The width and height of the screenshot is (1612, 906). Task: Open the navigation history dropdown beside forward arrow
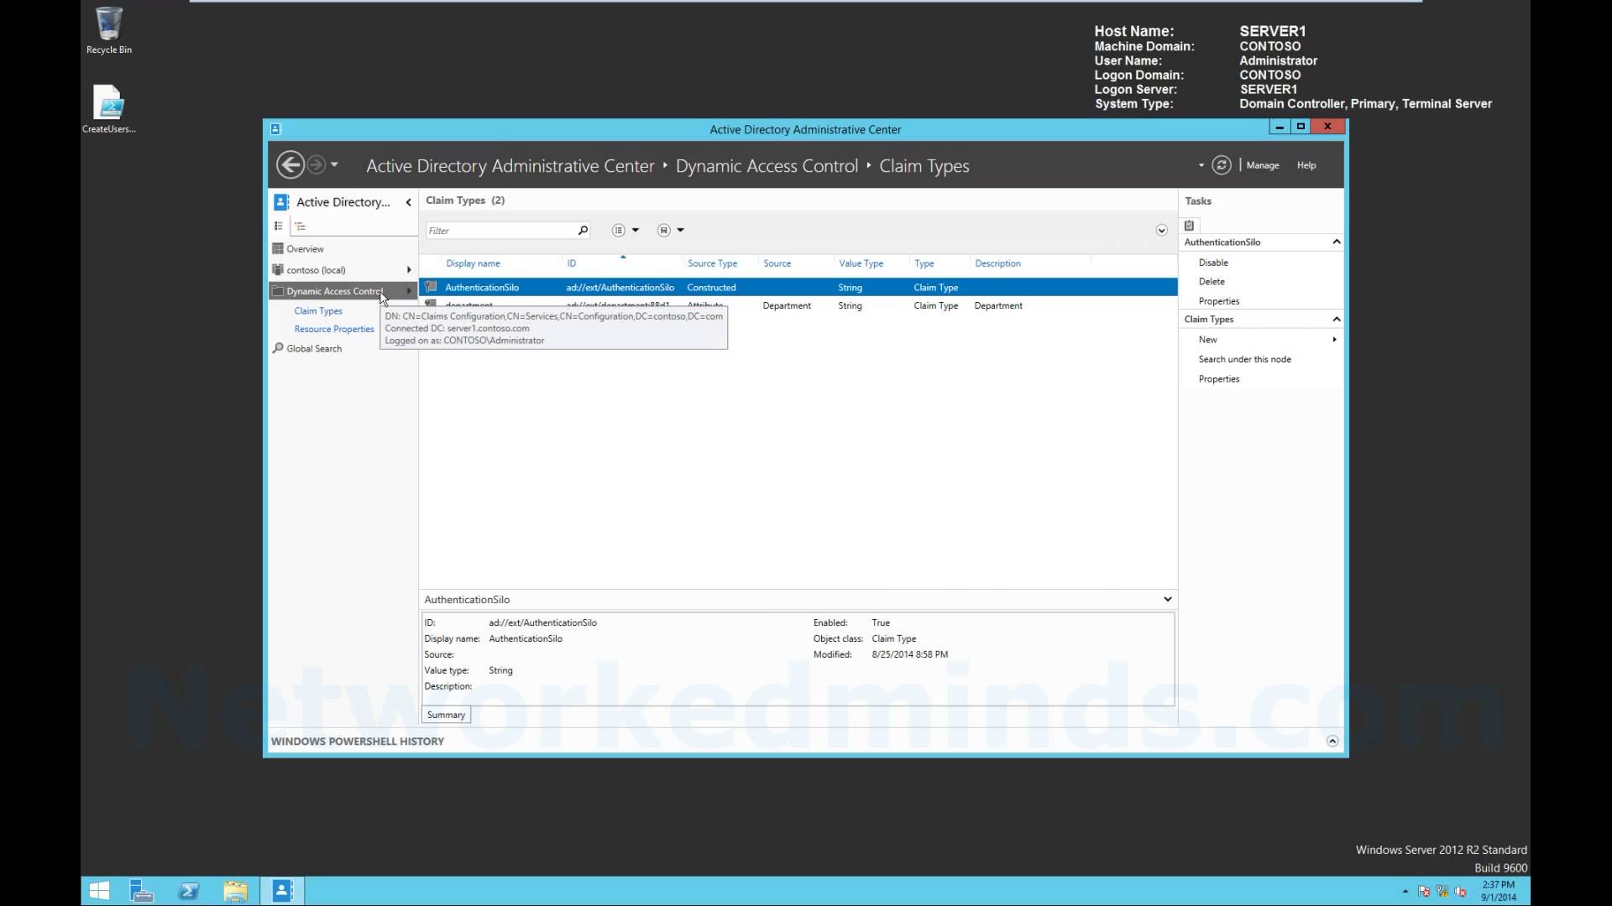click(x=334, y=164)
